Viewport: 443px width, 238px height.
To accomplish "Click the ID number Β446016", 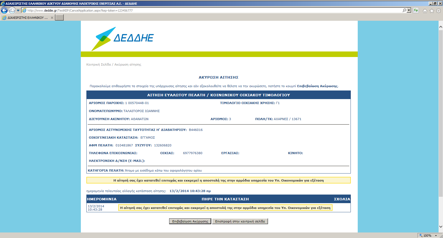I will click(196, 130).
